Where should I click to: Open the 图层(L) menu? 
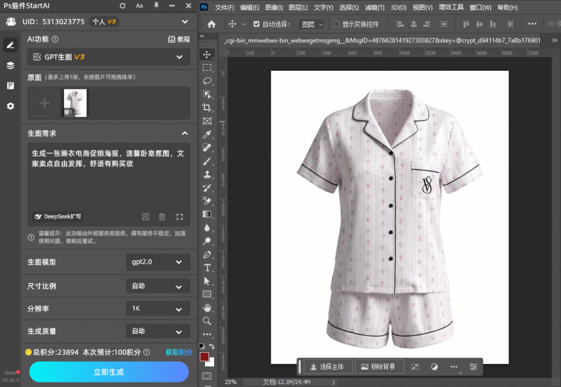coord(298,8)
